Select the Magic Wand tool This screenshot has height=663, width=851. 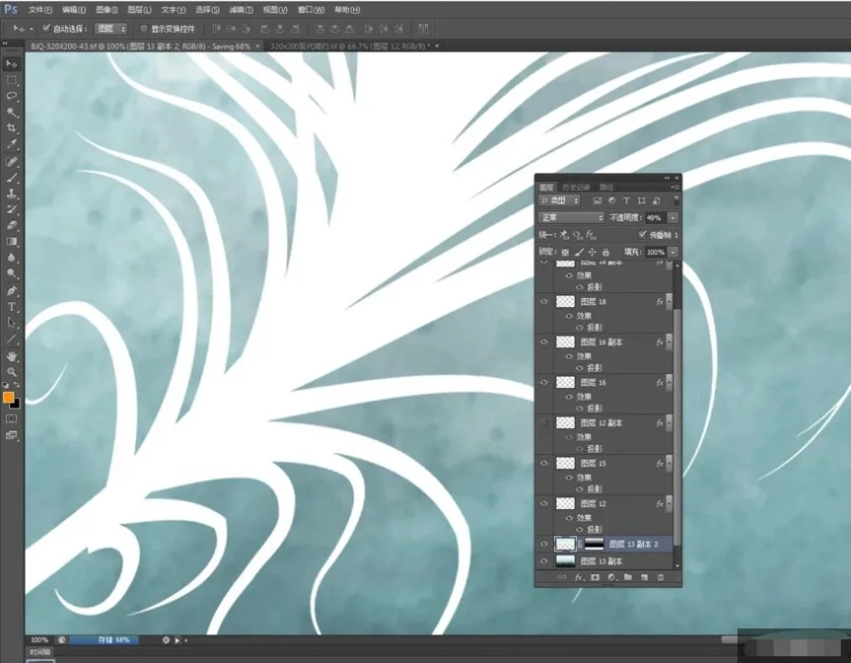[11, 112]
